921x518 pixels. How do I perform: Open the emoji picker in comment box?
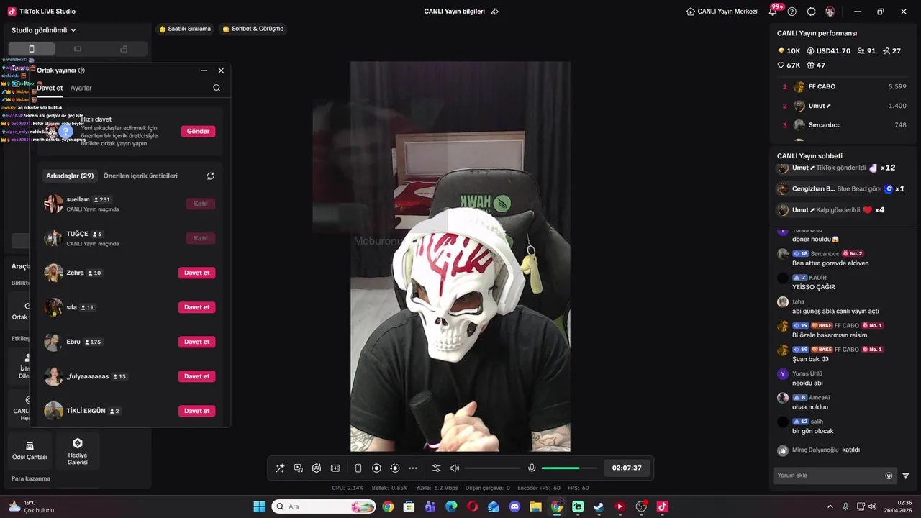pos(889,476)
